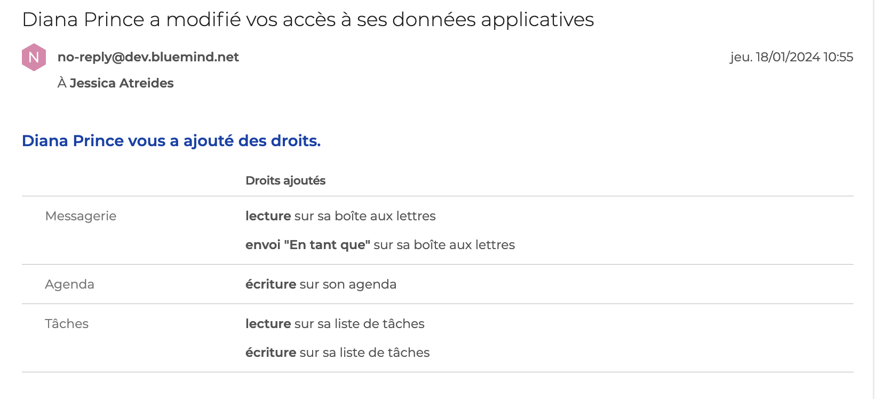
Task: Click the date 18/01/2024 in the header
Action: (787, 57)
